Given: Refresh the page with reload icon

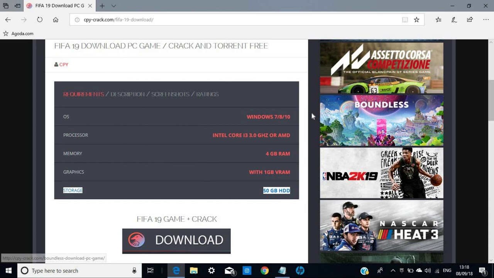Looking at the screenshot, I should click(x=40, y=20).
